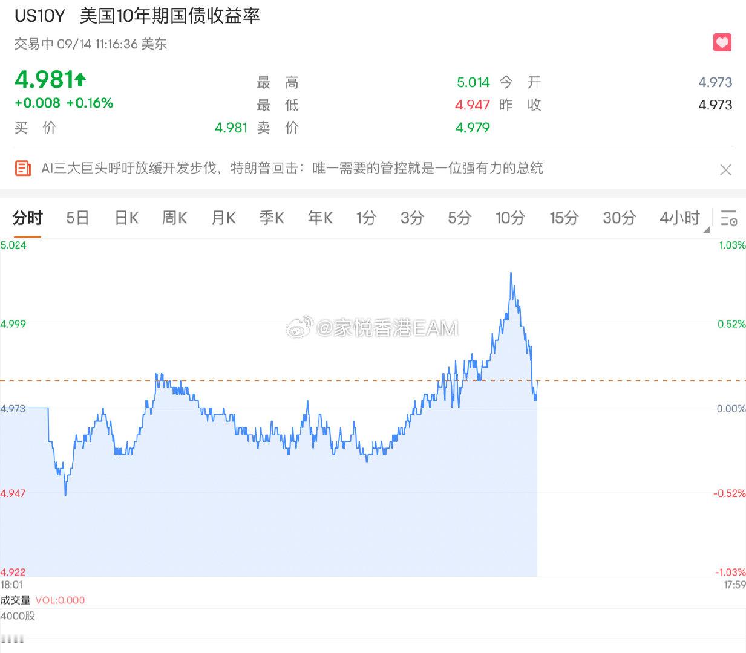
Task: Click the 18:01 start time label
Action: coord(11,585)
